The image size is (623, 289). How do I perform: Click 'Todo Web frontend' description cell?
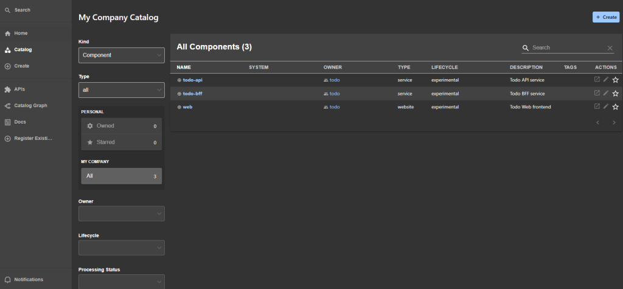click(531, 107)
